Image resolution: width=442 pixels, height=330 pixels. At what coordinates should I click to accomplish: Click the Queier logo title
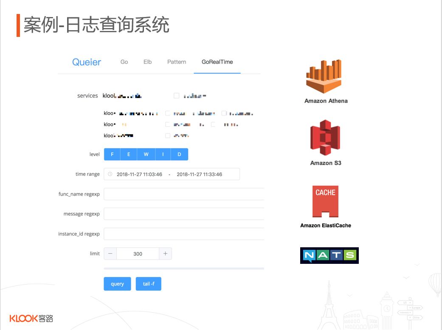click(x=87, y=62)
